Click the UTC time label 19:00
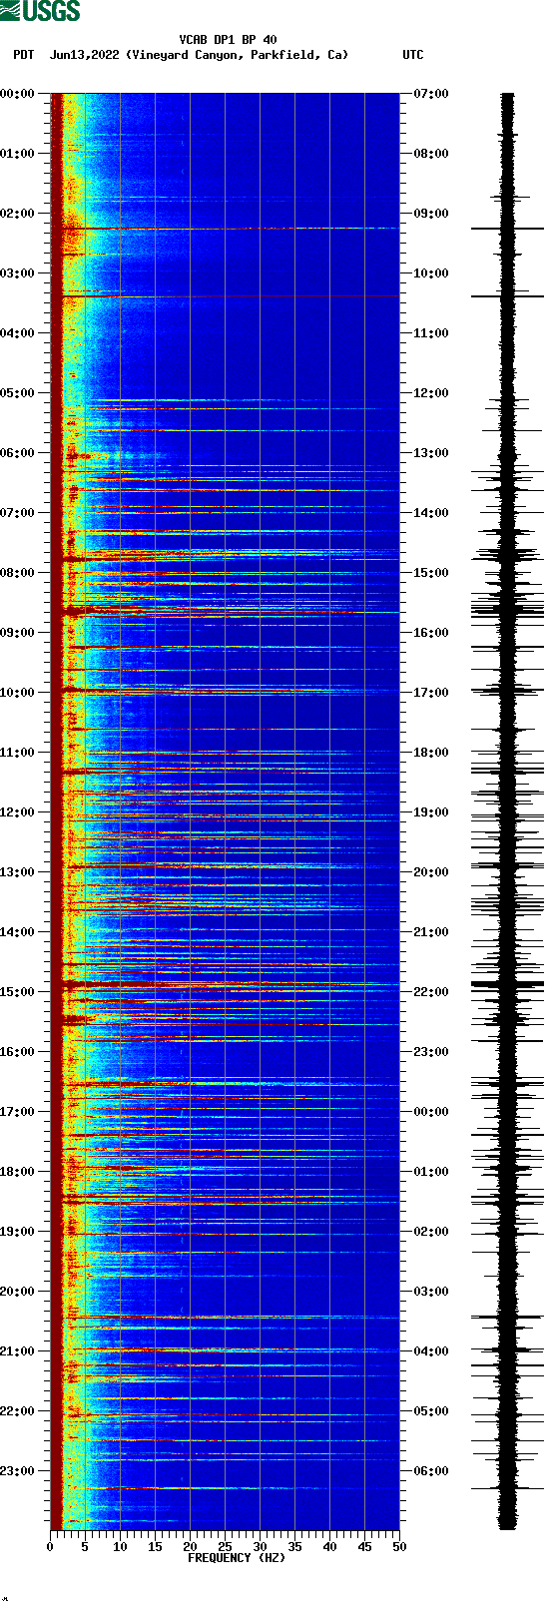 431,812
